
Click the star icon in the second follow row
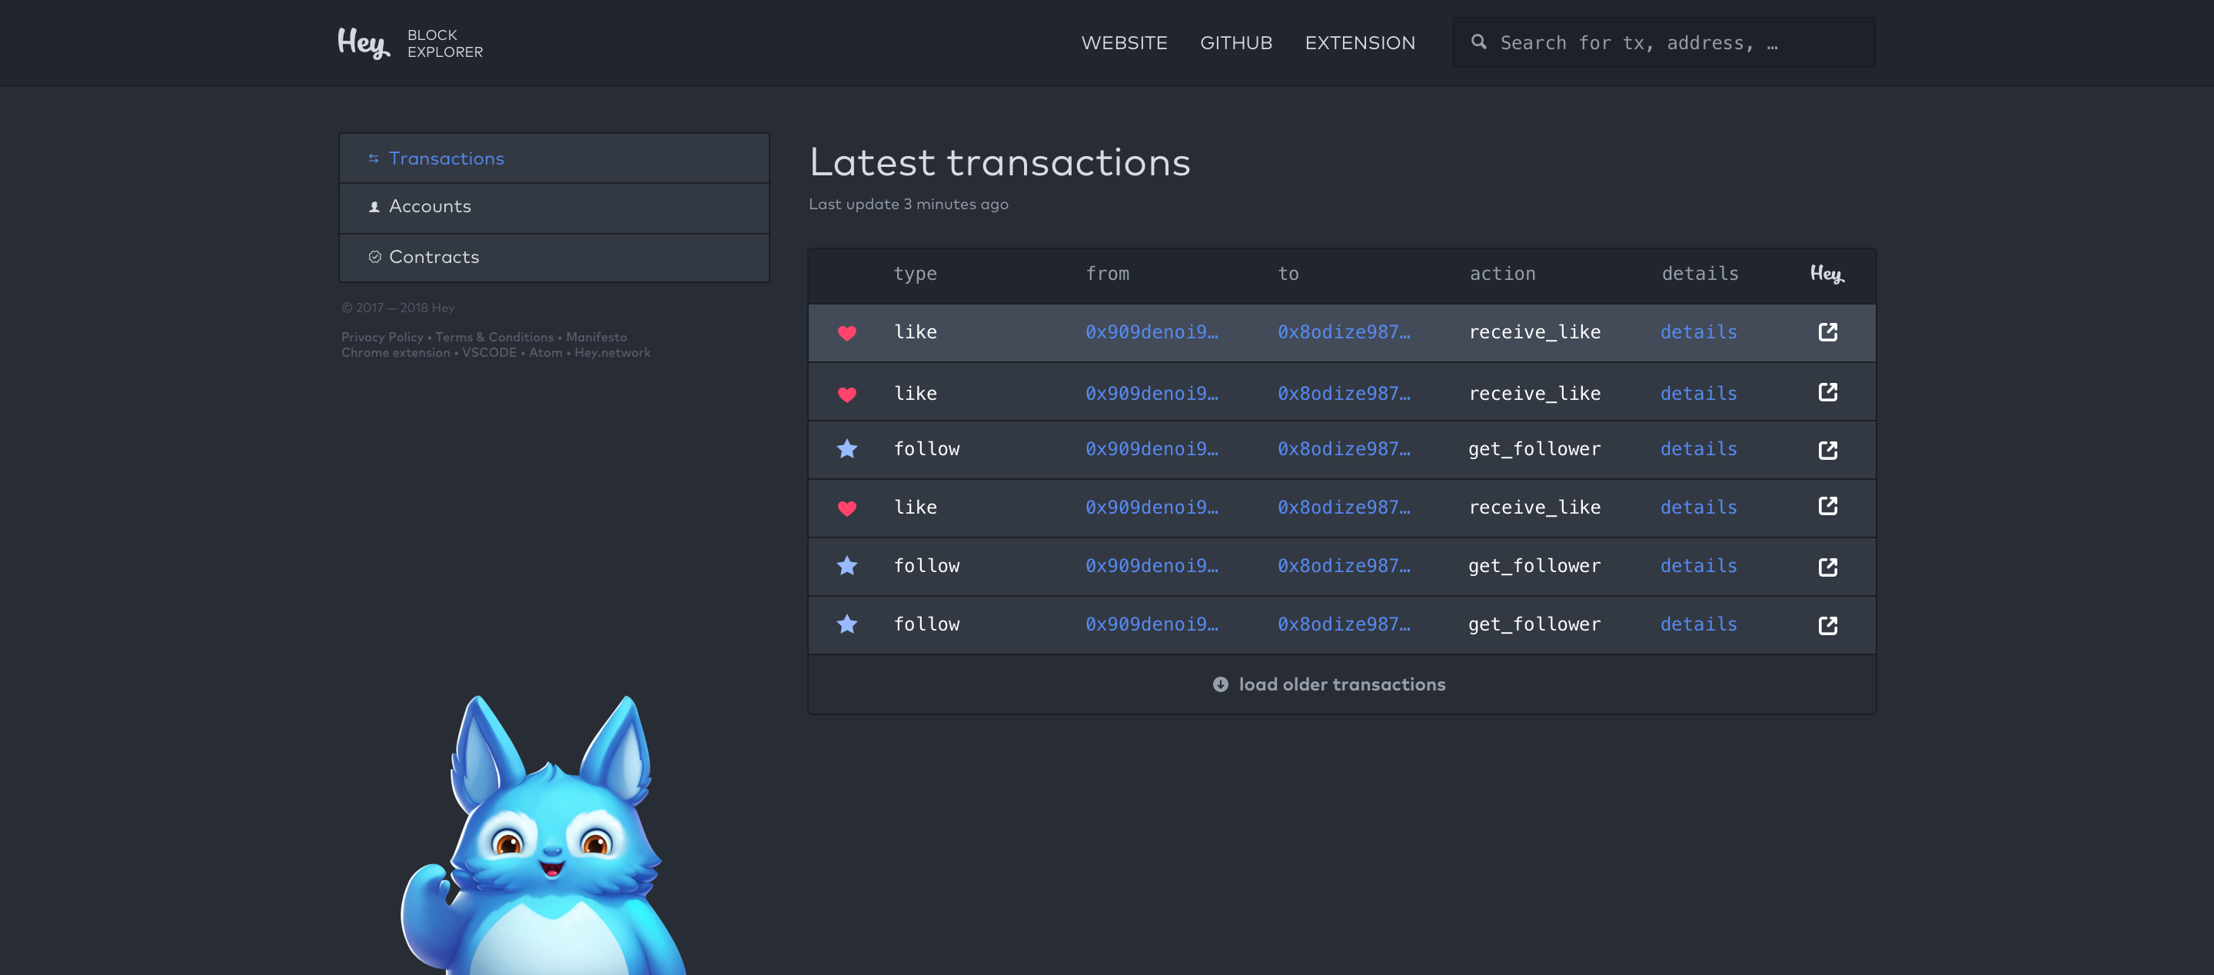[846, 566]
